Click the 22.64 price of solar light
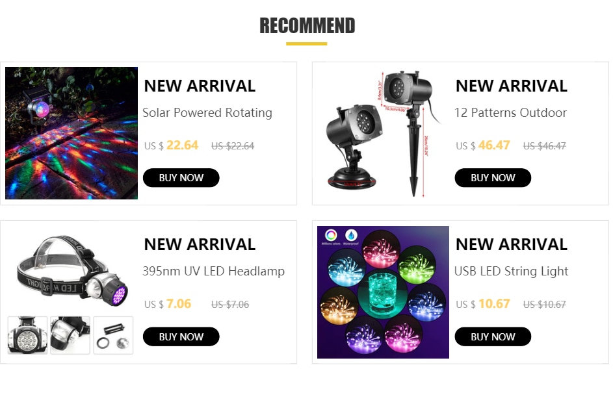The width and height of the screenshot is (613, 406). 183,145
